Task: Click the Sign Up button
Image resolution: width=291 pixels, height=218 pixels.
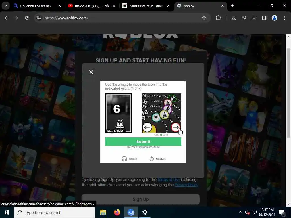Action: coord(141,199)
